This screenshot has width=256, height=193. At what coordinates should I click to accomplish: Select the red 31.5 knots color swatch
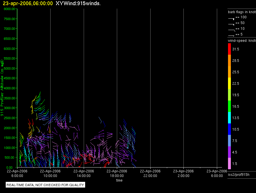(229, 49)
